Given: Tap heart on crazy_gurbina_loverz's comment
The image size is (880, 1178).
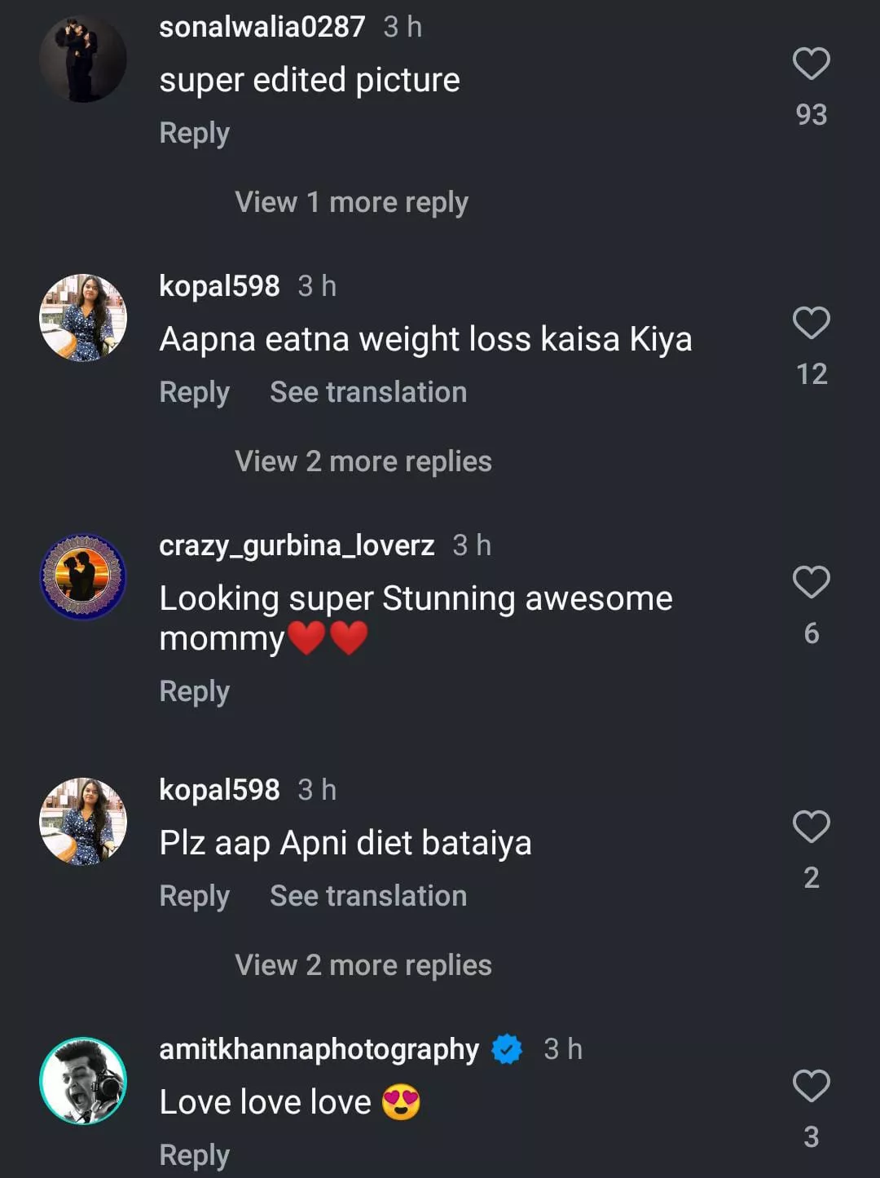Looking at the screenshot, I should [811, 583].
